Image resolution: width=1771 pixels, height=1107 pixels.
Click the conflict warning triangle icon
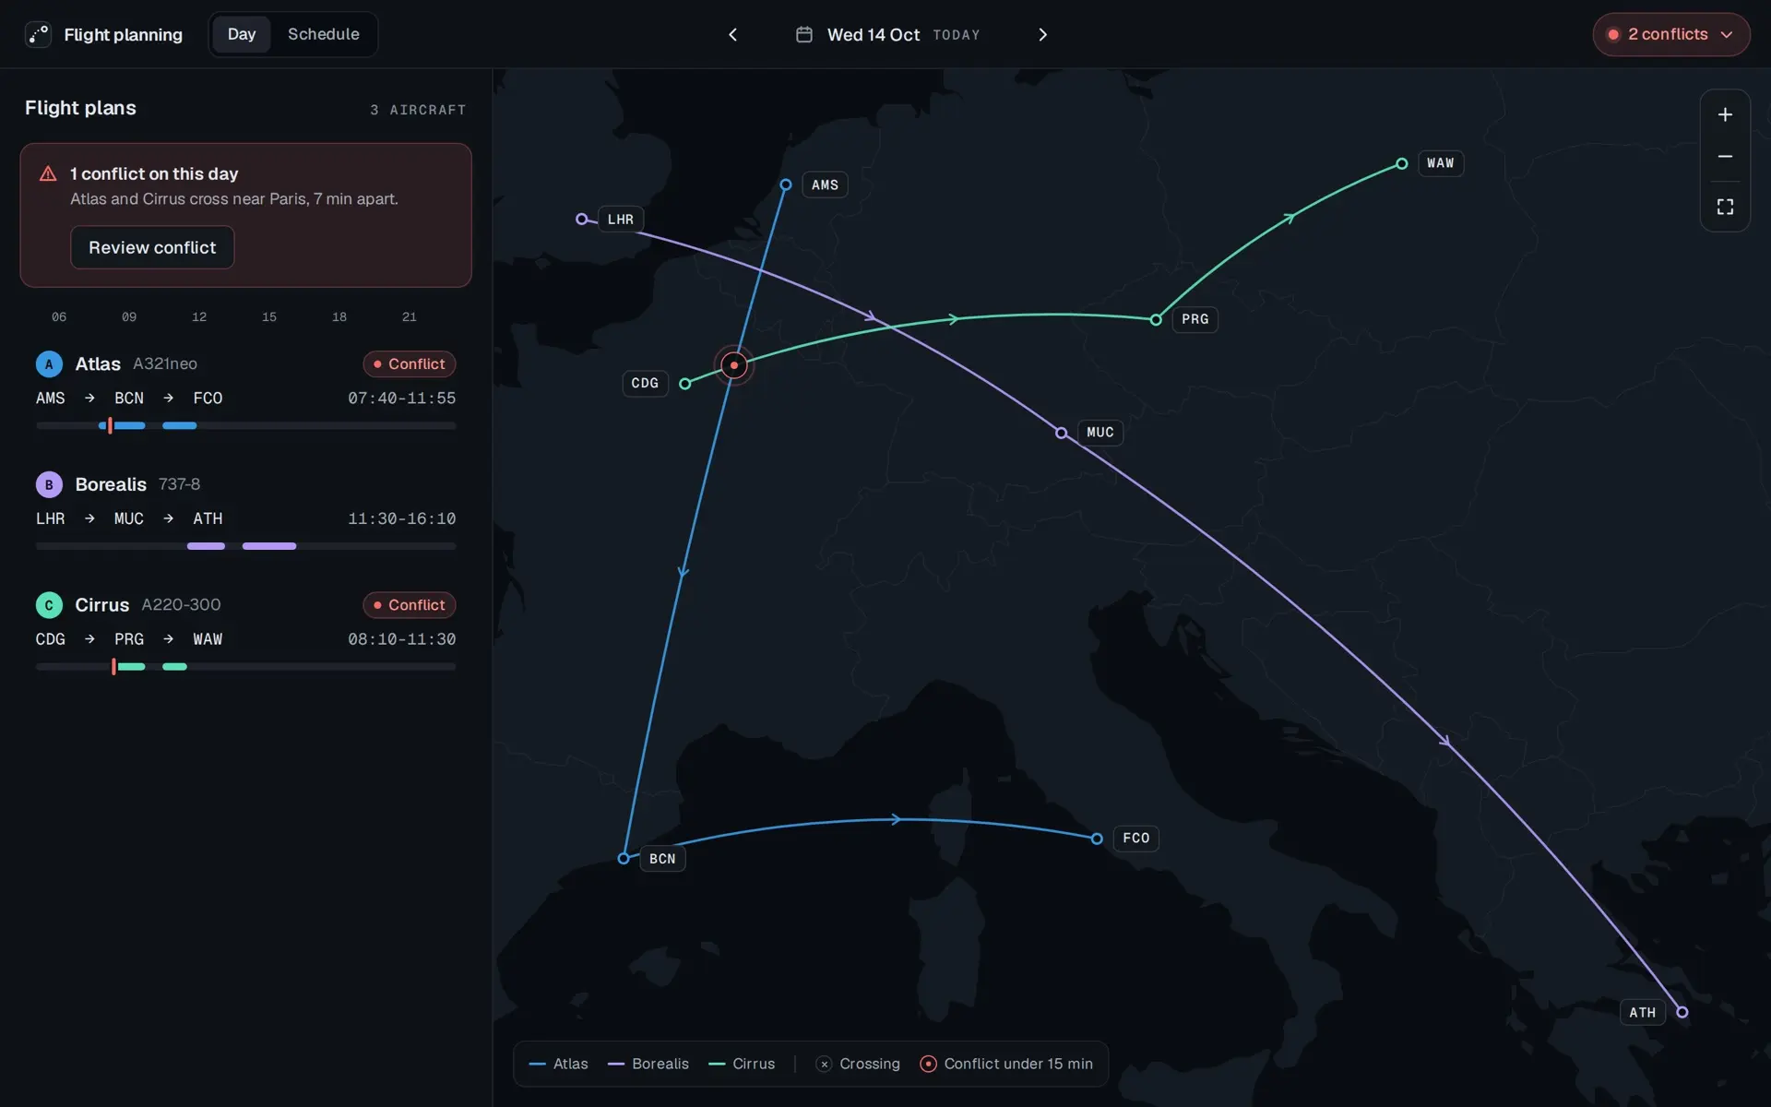point(48,173)
